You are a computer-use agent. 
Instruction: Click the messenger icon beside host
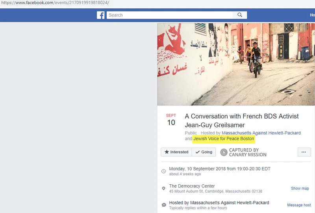164,205
